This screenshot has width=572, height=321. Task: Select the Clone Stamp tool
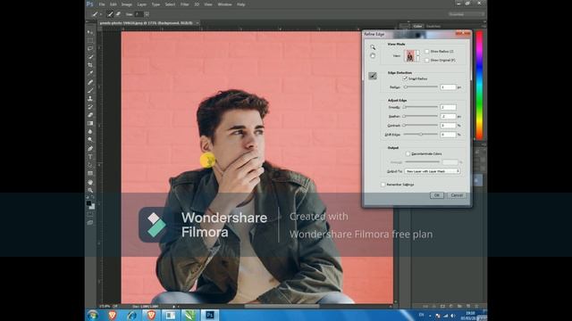coord(90,99)
